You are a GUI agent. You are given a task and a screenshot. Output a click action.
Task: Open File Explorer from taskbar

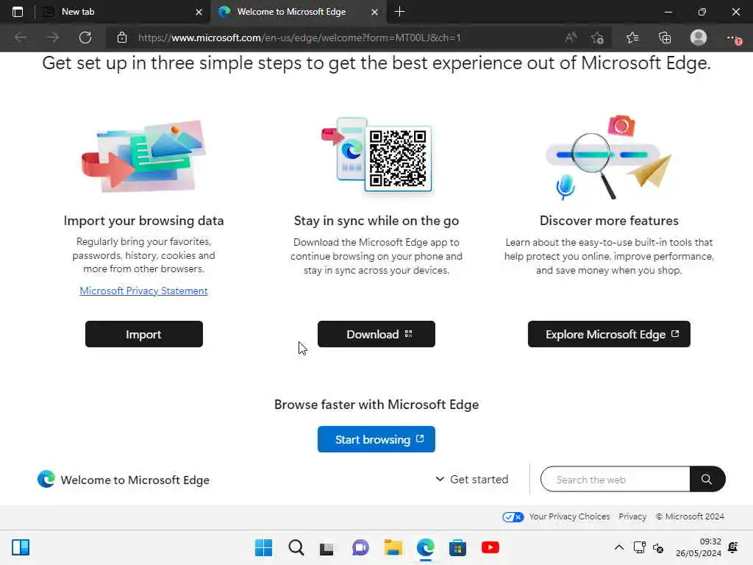click(x=393, y=547)
